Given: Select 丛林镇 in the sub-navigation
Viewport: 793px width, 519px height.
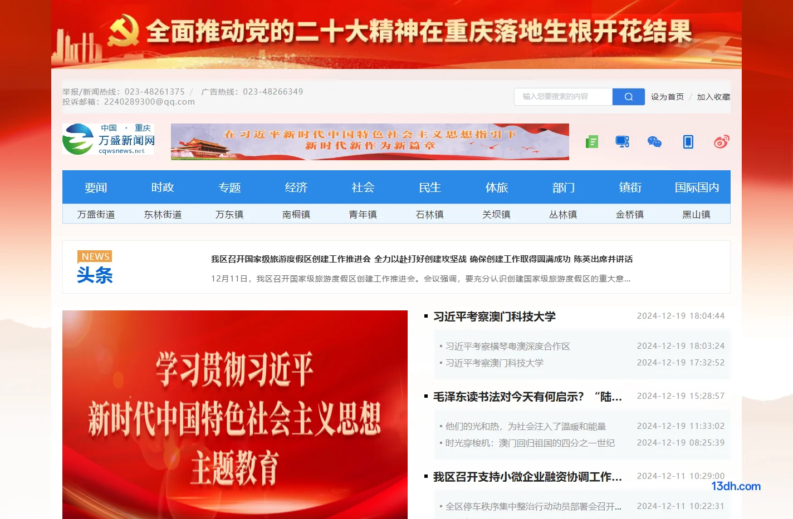Looking at the screenshot, I should [x=564, y=214].
